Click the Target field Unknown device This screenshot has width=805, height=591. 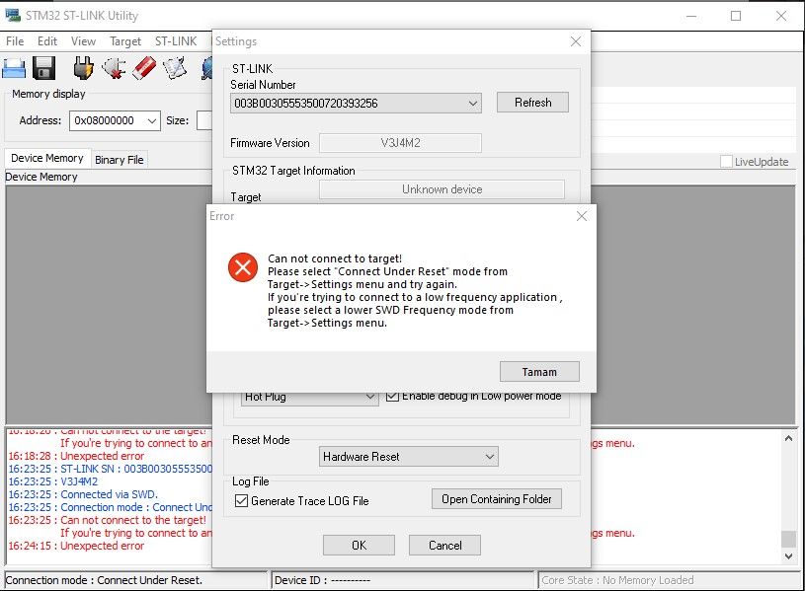pos(442,189)
